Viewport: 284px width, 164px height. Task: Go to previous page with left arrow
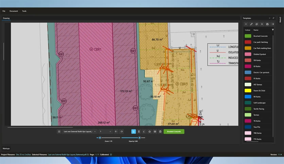coord(116,131)
